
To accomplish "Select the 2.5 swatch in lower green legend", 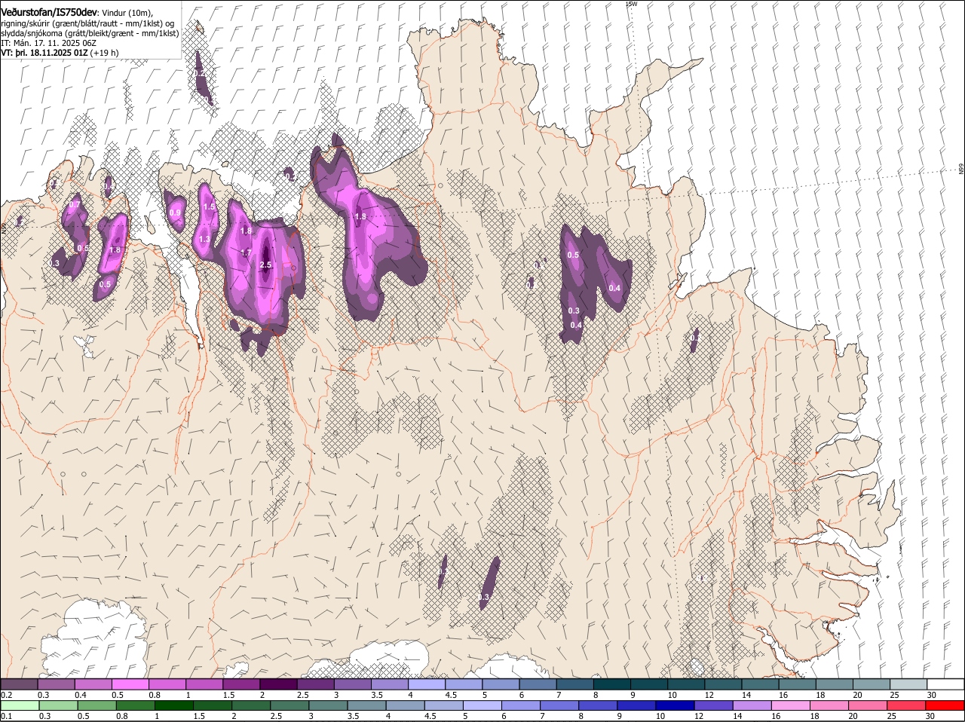I will [x=289, y=705].
